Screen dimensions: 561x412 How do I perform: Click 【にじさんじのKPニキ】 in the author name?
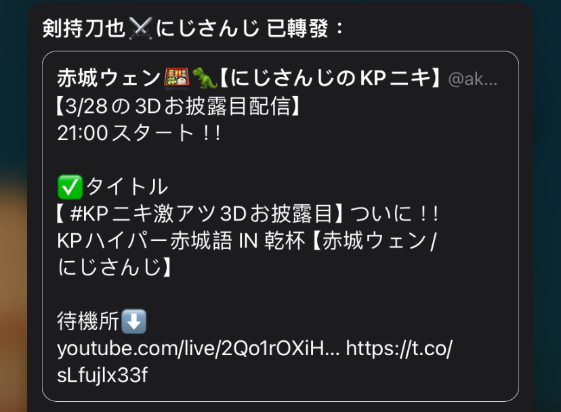point(331,78)
